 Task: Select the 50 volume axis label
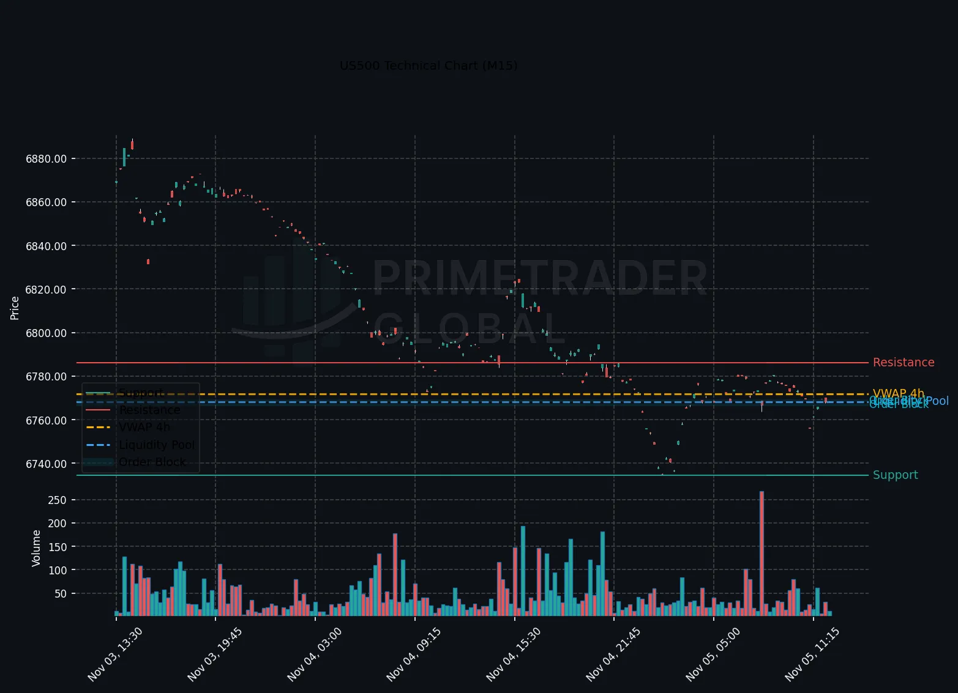click(x=61, y=594)
